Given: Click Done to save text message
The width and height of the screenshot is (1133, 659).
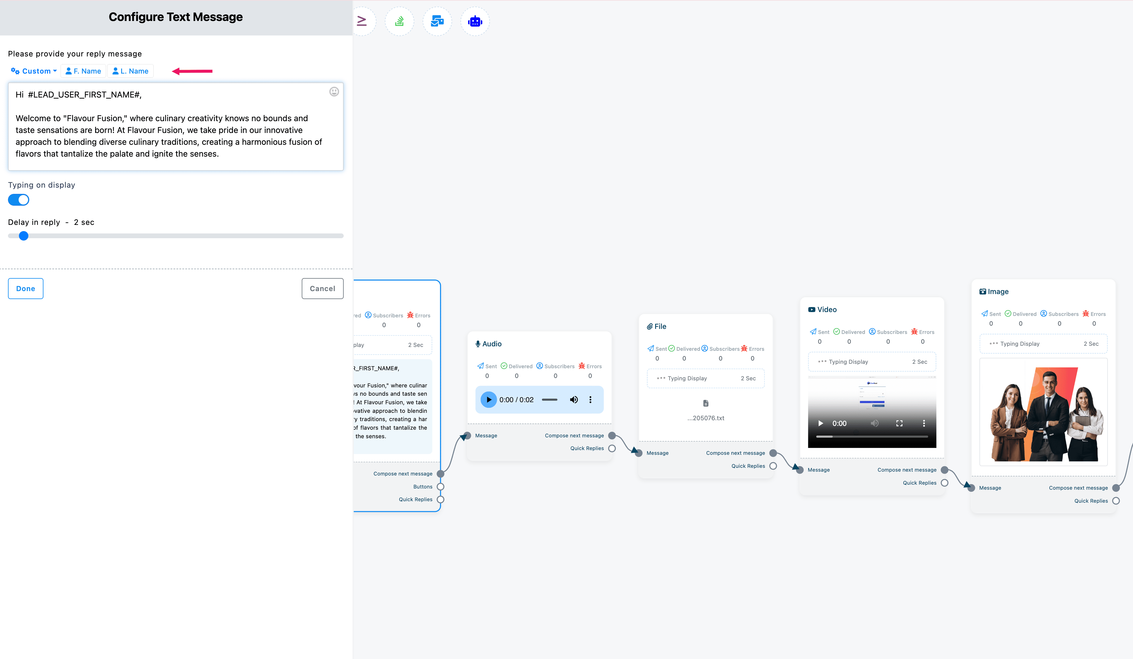Looking at the screenshot, I should click(x=25, y=288).
